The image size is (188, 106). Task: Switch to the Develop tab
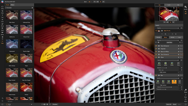[158, 37]
